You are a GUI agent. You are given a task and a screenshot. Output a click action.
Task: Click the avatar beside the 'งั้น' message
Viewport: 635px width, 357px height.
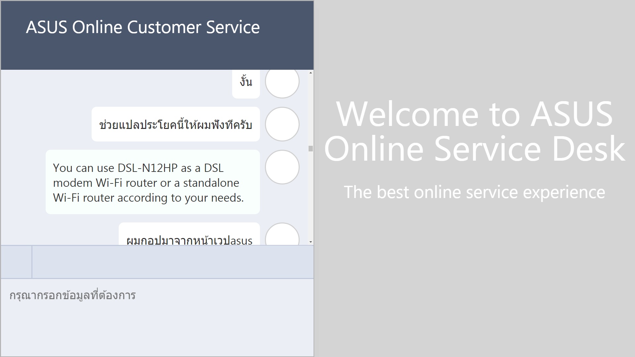(282, 84)
